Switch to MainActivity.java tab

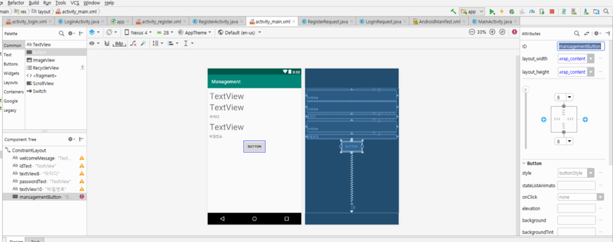tap(494, 22)
